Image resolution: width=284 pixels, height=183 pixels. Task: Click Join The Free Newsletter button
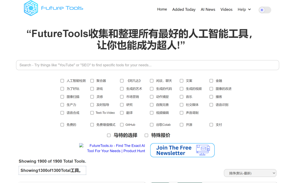(x=182, y=150)
